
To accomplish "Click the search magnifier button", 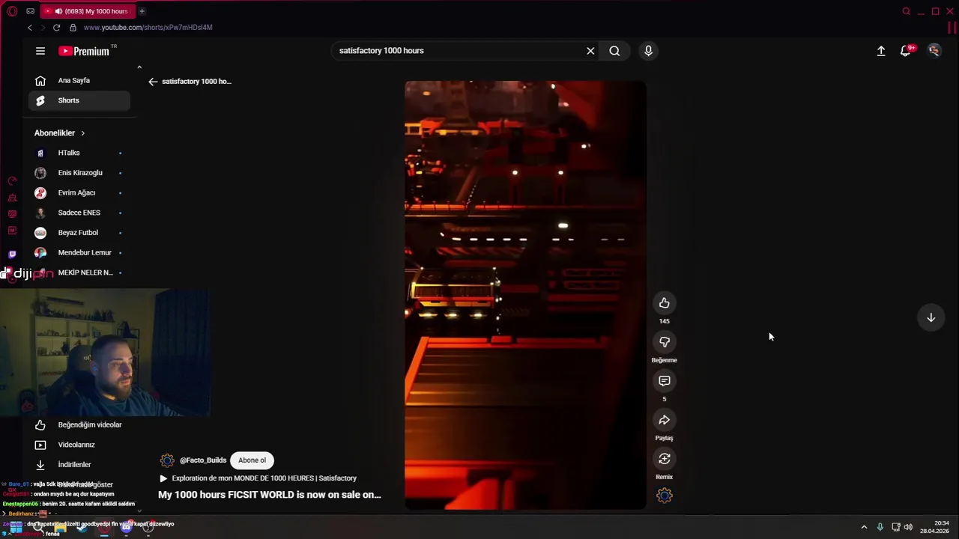I will 614,51.
